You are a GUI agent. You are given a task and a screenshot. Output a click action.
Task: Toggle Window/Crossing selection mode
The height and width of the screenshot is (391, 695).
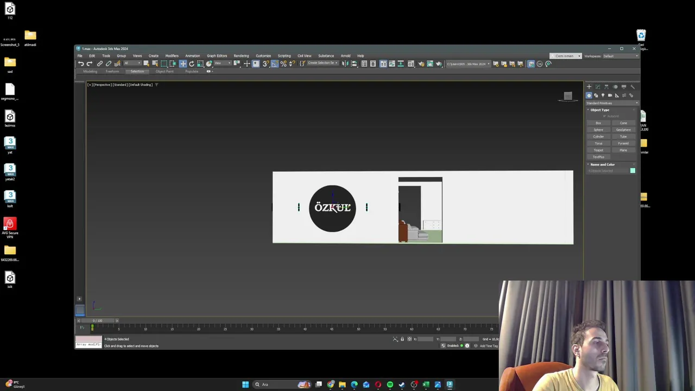click(173, 64)
